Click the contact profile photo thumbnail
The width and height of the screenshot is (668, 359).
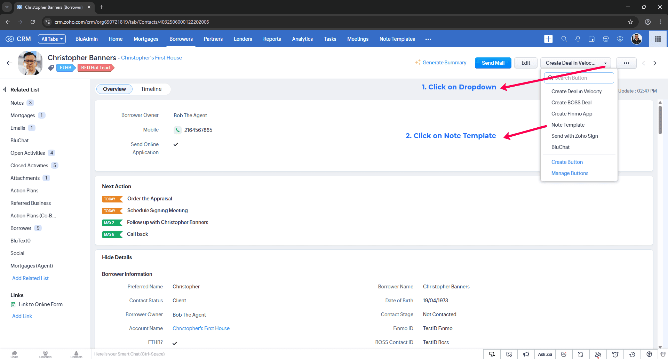tap(30, 63)
